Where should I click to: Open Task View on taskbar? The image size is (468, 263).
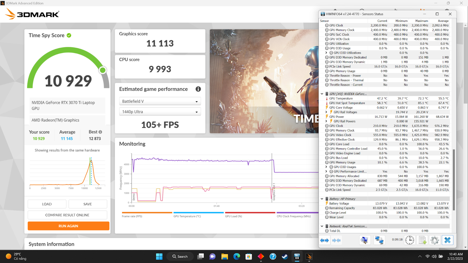point(201,256)
